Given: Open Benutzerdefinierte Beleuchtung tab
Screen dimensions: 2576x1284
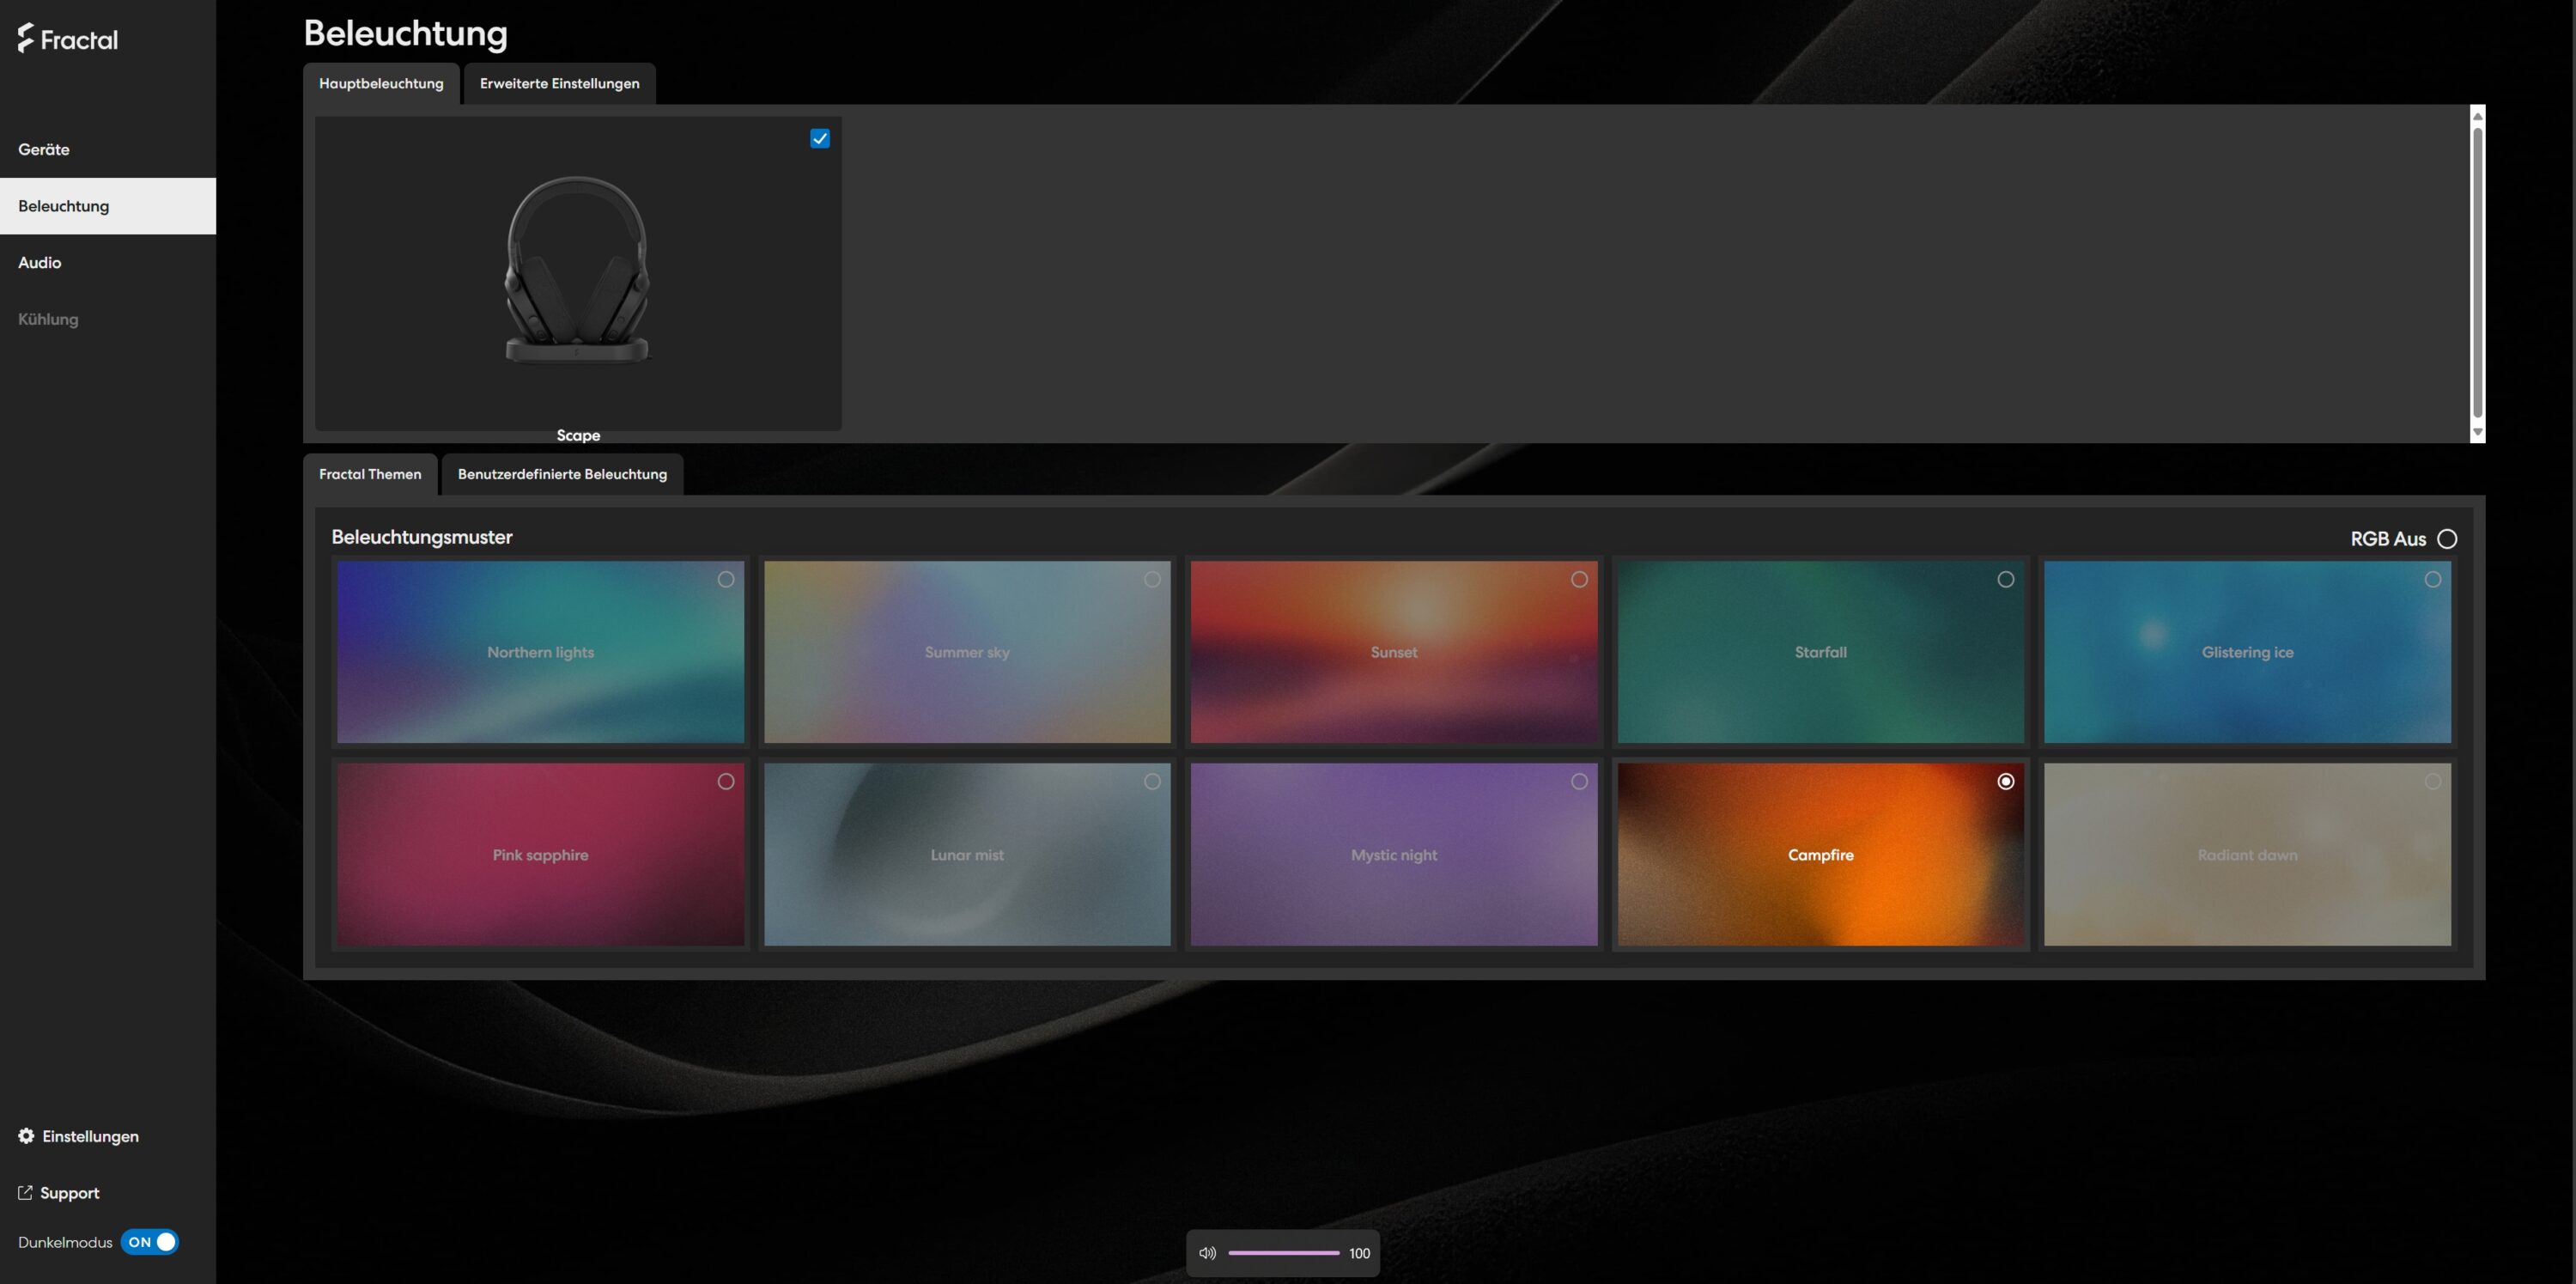Looking at the screenshot, I should click(x=562, y=474).
